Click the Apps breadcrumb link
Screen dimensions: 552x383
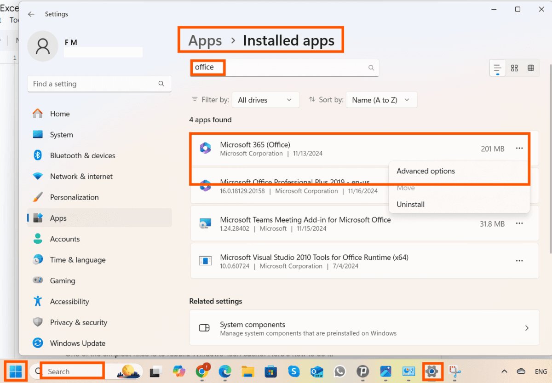[x=205, y=40]
